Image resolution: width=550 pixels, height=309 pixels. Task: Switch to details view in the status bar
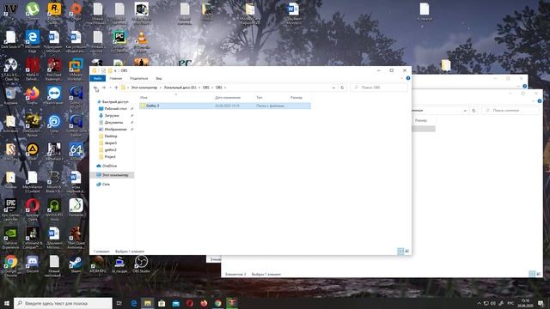(400, 251)
